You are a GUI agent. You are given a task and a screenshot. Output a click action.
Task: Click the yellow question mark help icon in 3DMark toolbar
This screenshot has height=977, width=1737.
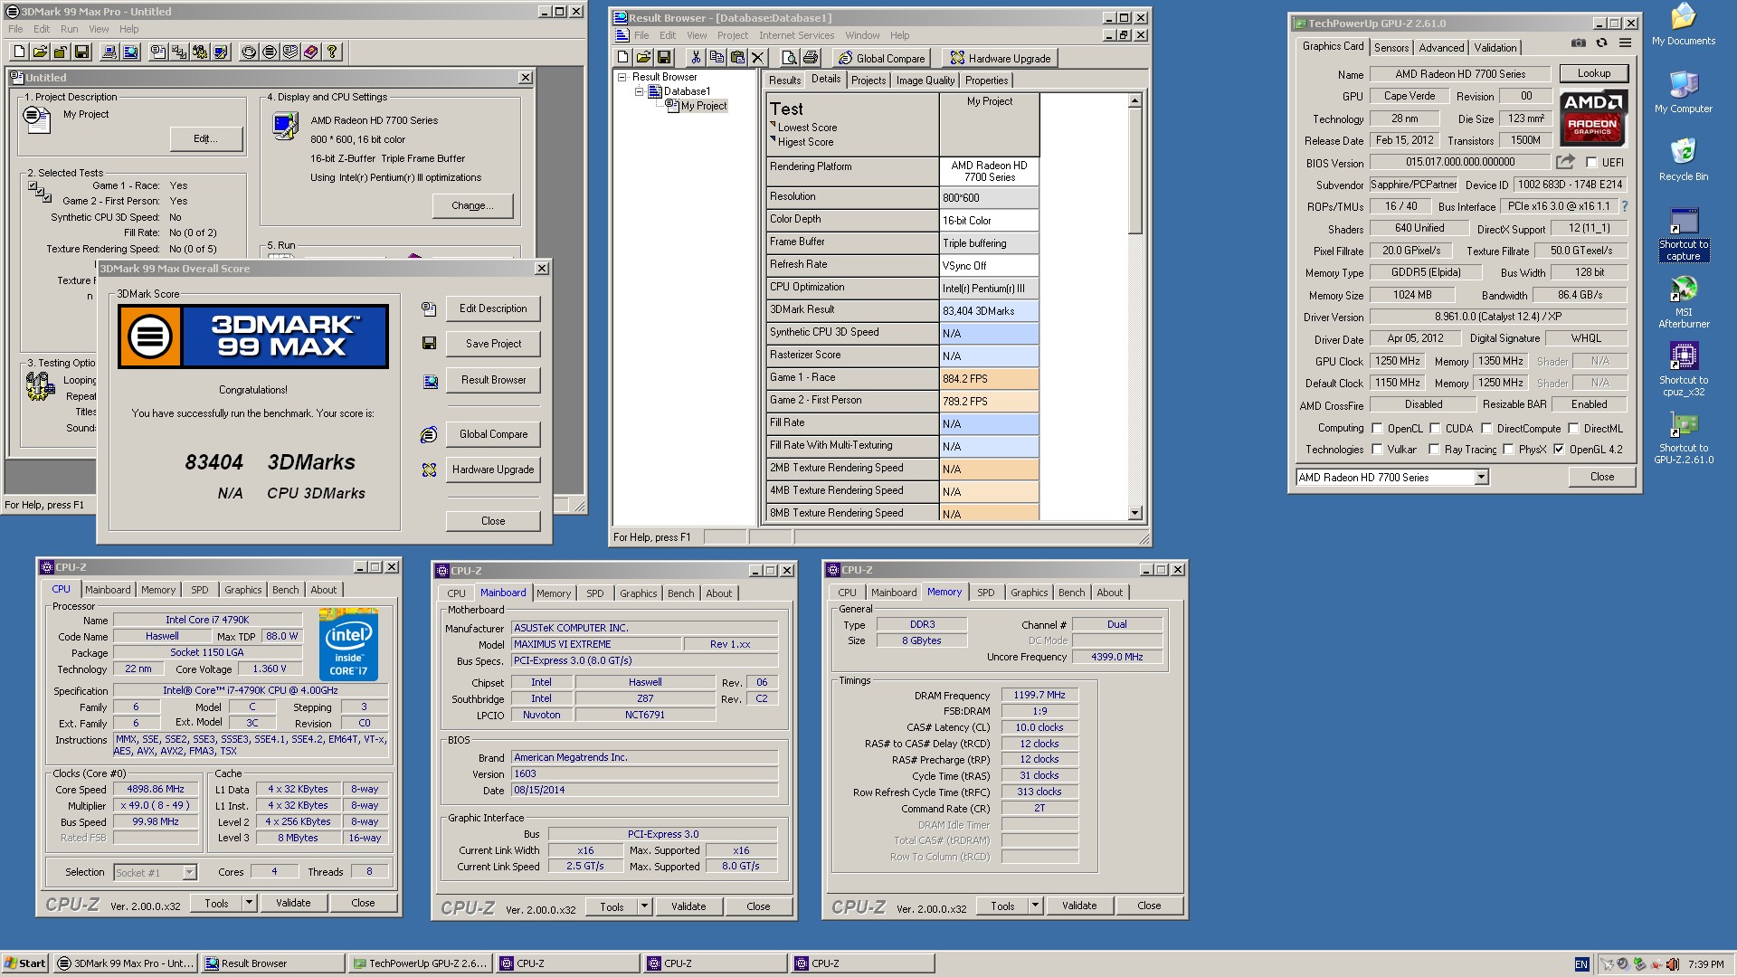332,52
